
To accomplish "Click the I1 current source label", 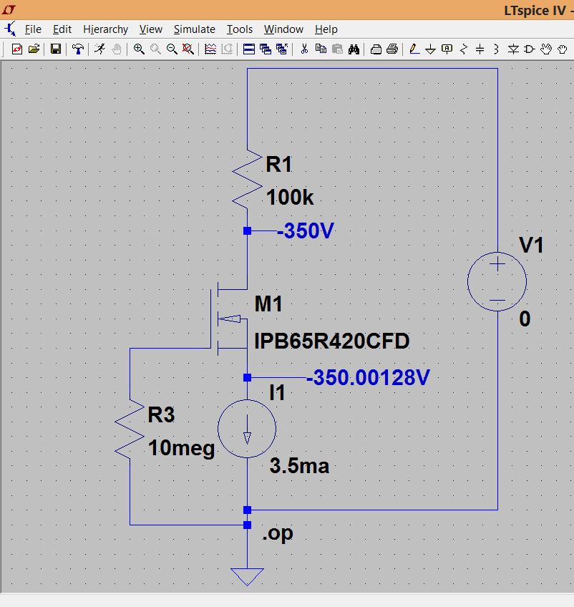I will tap(277, 393).
